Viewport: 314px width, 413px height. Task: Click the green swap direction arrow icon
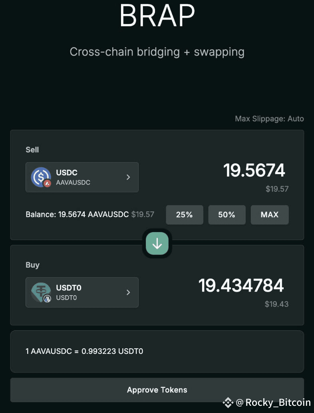tap(157, 243)
